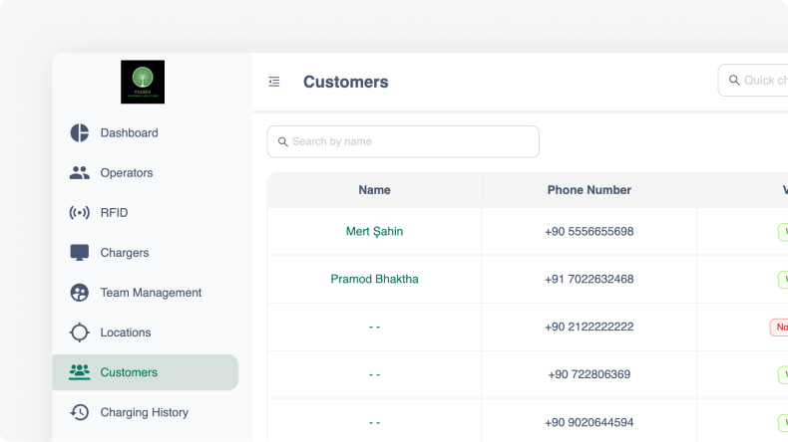Screen dimensions: 788x442
Task: Click the Dashboard pie chart icon
Action: [80, 133]
